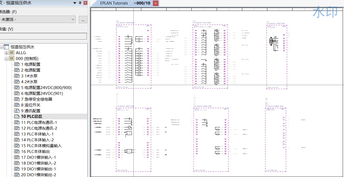
Task: Click icon of 14 PLC本体输入-2
Action: click(17, 140)
